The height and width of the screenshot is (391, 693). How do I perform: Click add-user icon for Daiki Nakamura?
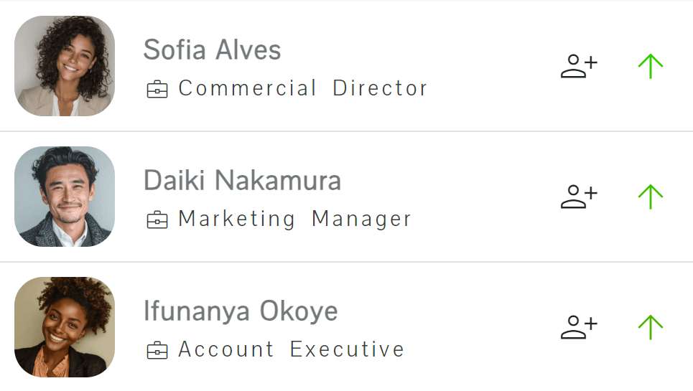(579, 197)
